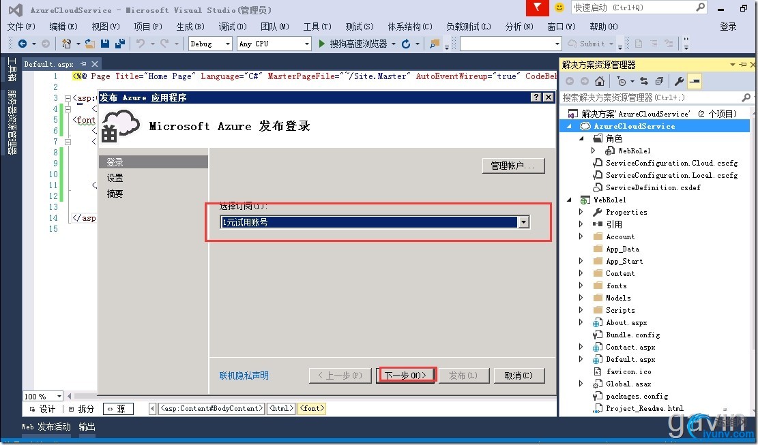The width and height of the screenshot is (758, 445).
Task: Expand the Properties folder node
Action: (x=581, y=212)
